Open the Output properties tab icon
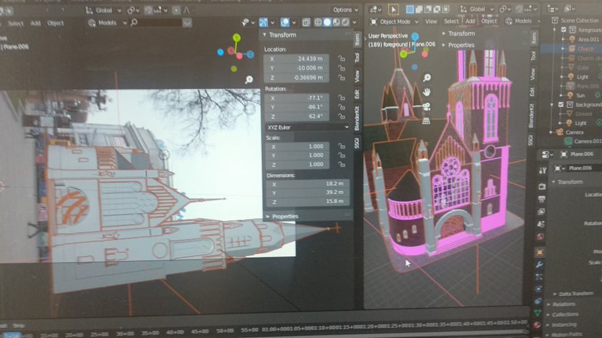Viewport: 602px width, 338px height. click(x=541, y=199)
